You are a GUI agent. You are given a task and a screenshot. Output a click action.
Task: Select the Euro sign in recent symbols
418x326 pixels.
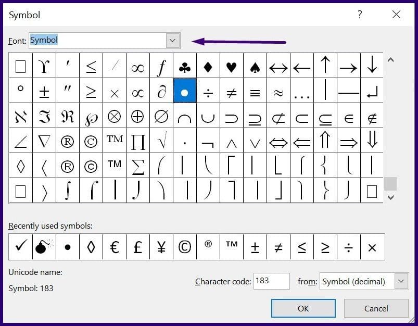point(115,247)
